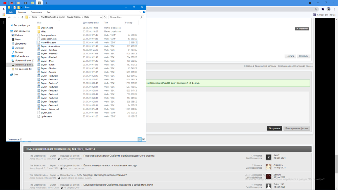Select Pictures in navigation pane
The height and width of the screenshot is (190, 338).
pyautogui.click(x=17, y=35)
